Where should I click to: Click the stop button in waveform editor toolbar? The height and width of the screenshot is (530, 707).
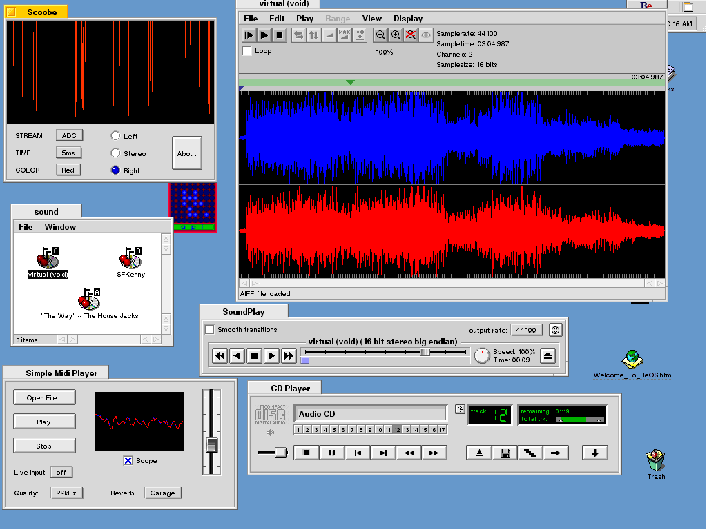tap(279, 35)
